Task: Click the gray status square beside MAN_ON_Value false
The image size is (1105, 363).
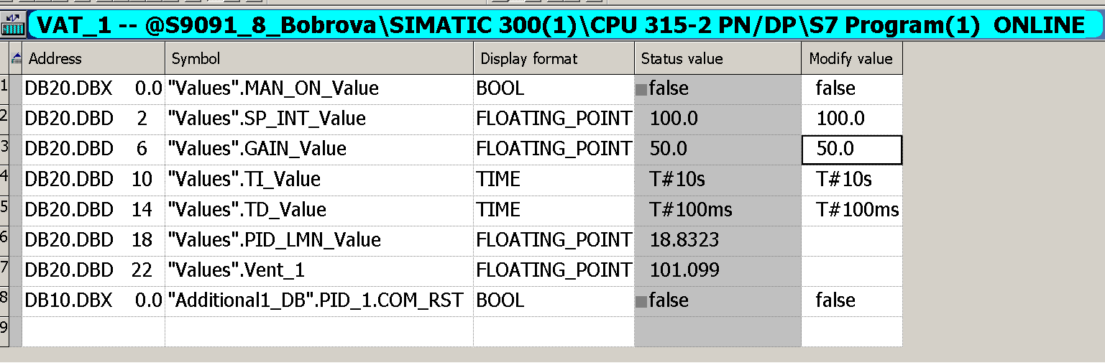Action: [641, 90]
